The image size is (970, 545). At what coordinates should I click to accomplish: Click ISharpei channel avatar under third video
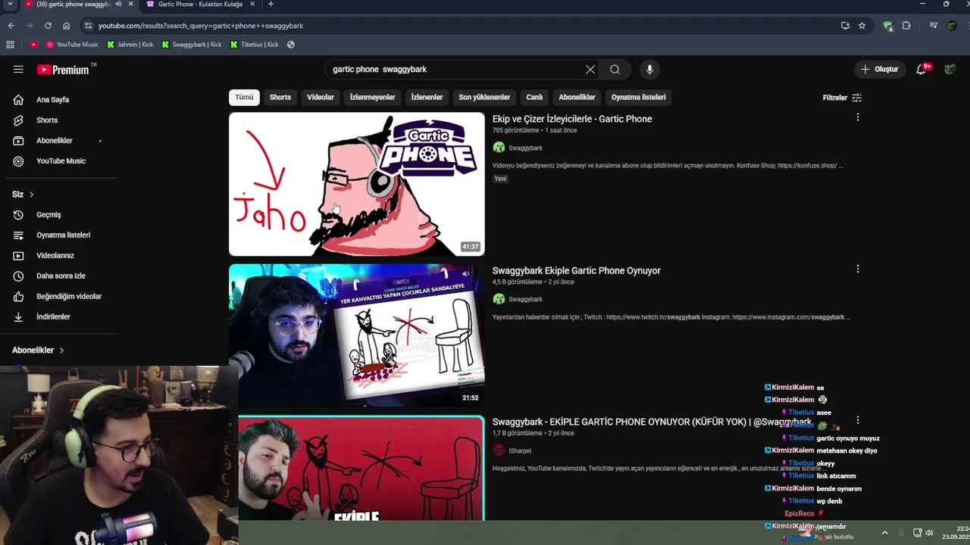click(x=499, y=450)
